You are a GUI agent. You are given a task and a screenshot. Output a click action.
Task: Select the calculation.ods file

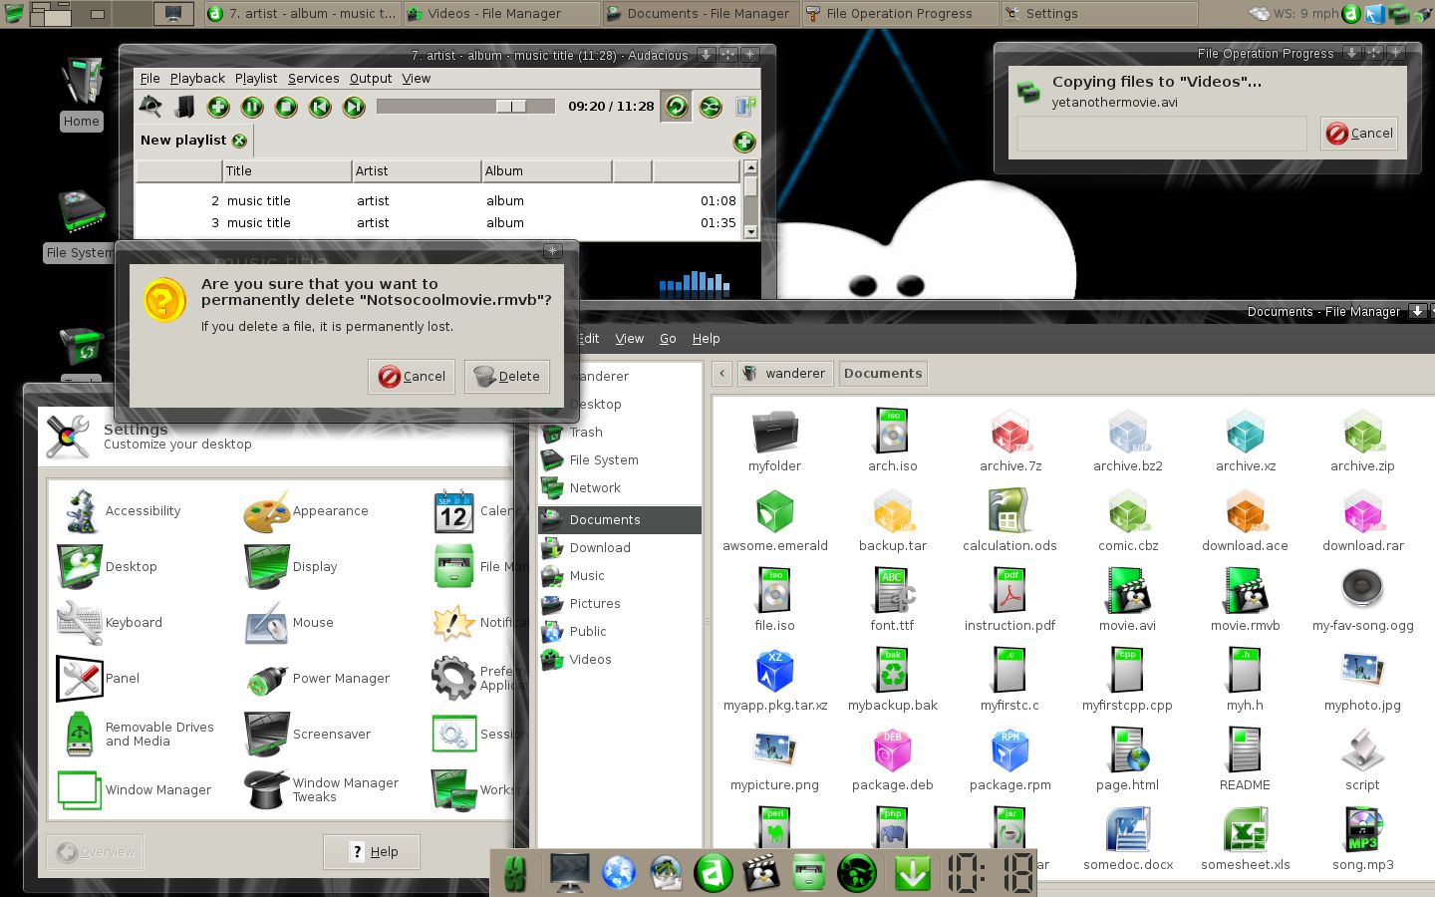[1009, 519]
